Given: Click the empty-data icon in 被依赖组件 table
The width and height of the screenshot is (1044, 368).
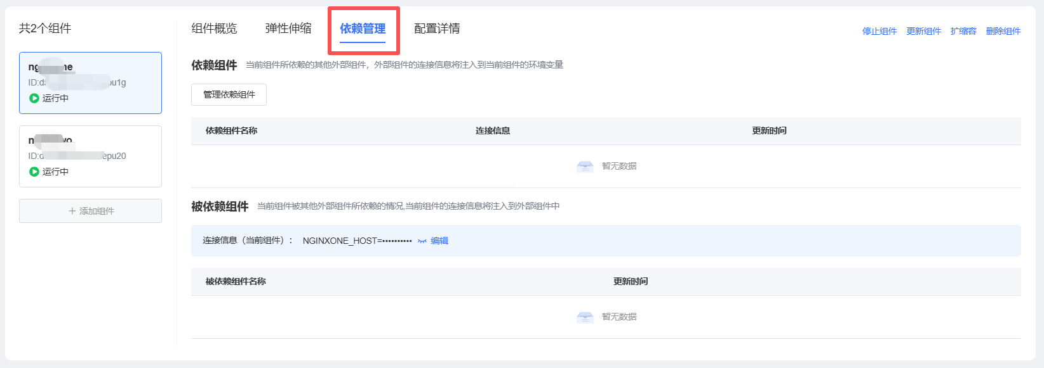Looking at the screenshot, I should coord(585,317).
